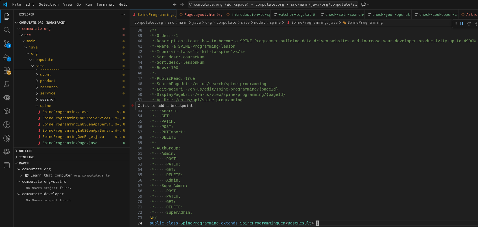Viewport: 478px width, 227px height.
Task: Expand the OUTLINE panel
Action: [x=16, y=151]
